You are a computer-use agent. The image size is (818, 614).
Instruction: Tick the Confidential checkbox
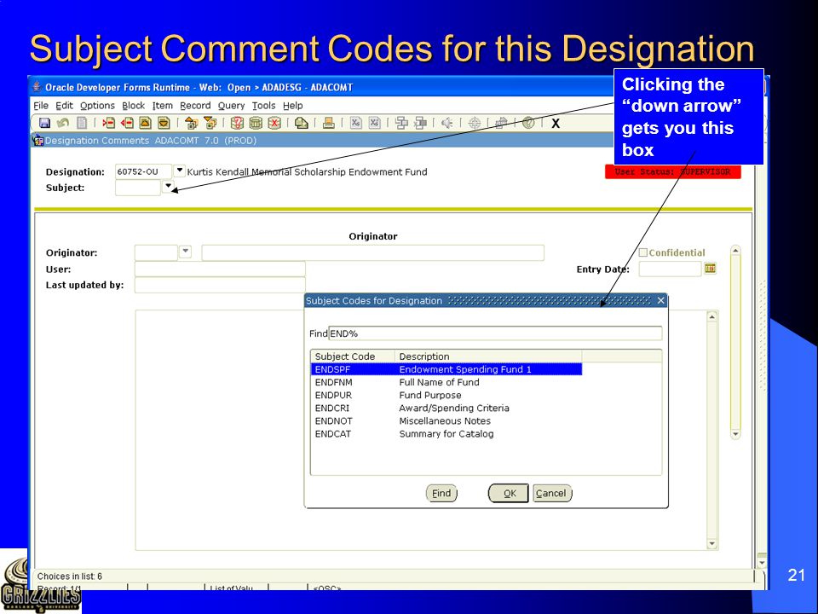pyautogui.click(x=643, y=252)
